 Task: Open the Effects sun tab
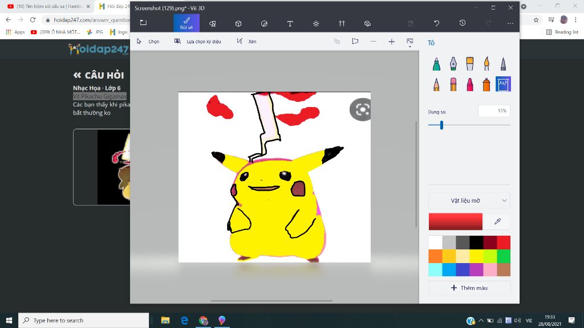pos(316,23)
